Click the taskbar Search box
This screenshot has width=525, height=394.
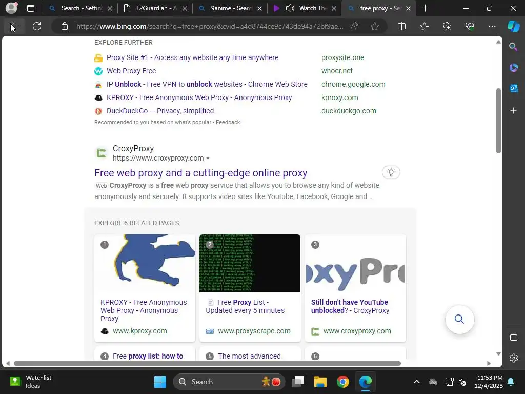[229, 382]
